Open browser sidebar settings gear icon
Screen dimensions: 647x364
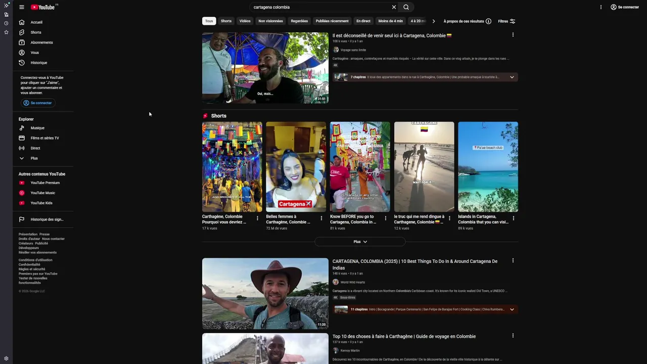[6, 358]
